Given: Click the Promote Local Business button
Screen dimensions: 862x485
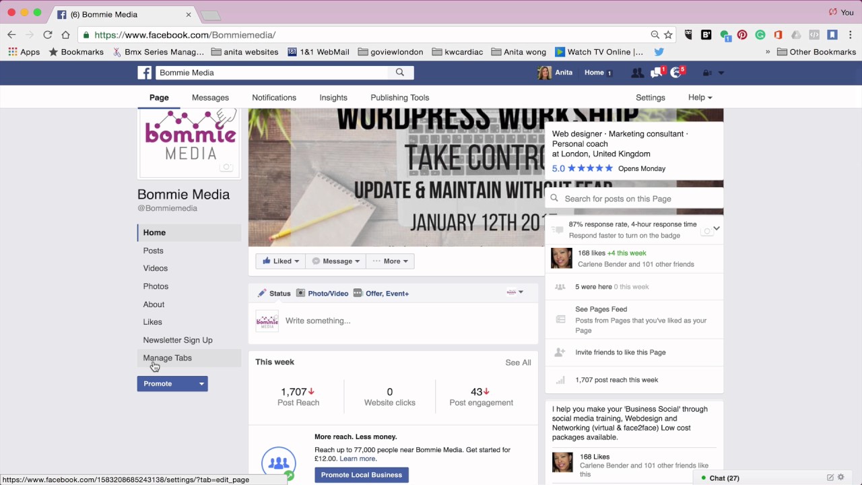Looking at the screenshot, I should pos(362,475).
